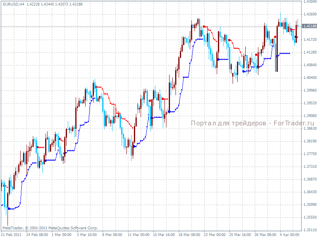Click the 1.37310 price axis label

tap(310, 166)
